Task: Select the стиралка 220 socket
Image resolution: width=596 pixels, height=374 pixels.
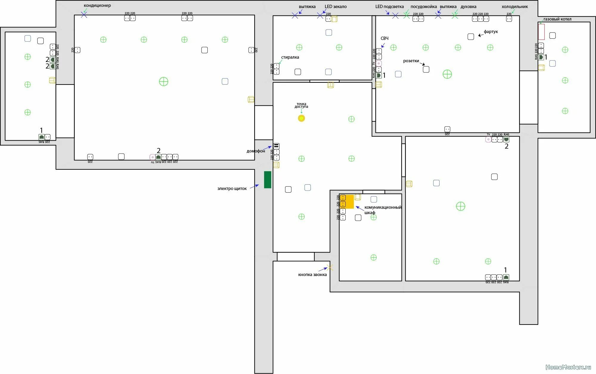Action: [277, 66]
